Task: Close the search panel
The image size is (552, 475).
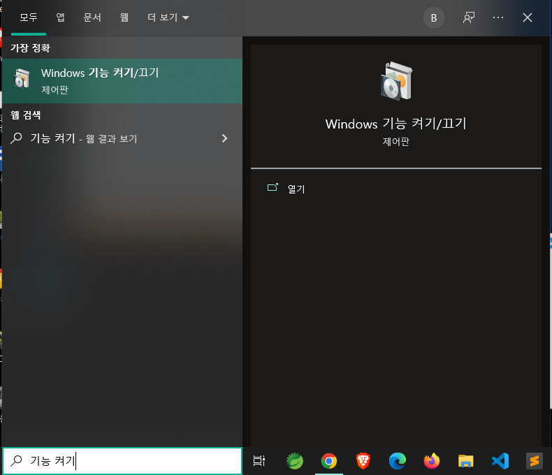Action: coord(528,17)
